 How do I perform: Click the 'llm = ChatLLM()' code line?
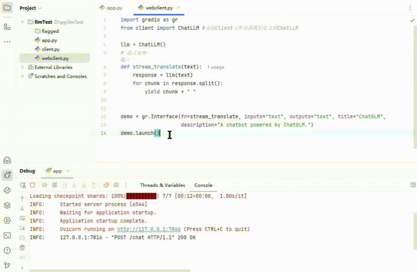tap(143, 45)
